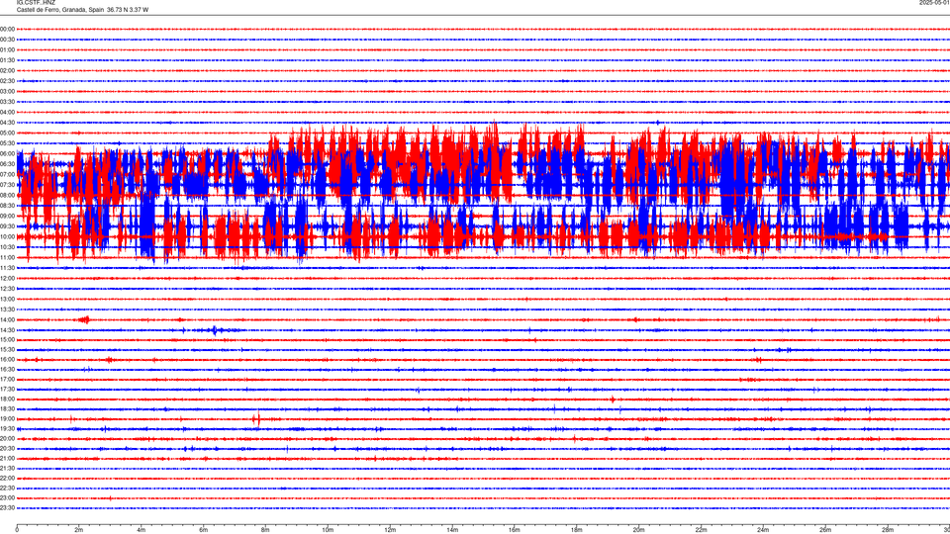Pick the 18:30 row label

pos(7,408)
